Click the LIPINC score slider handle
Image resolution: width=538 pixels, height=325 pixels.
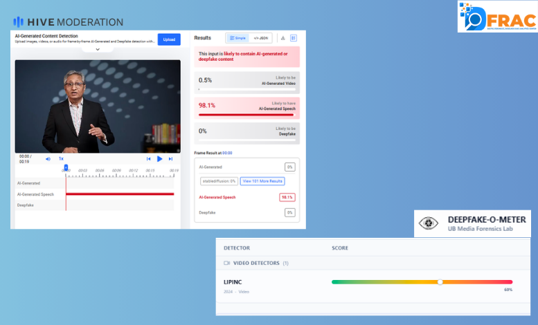[x=440, y=282]
